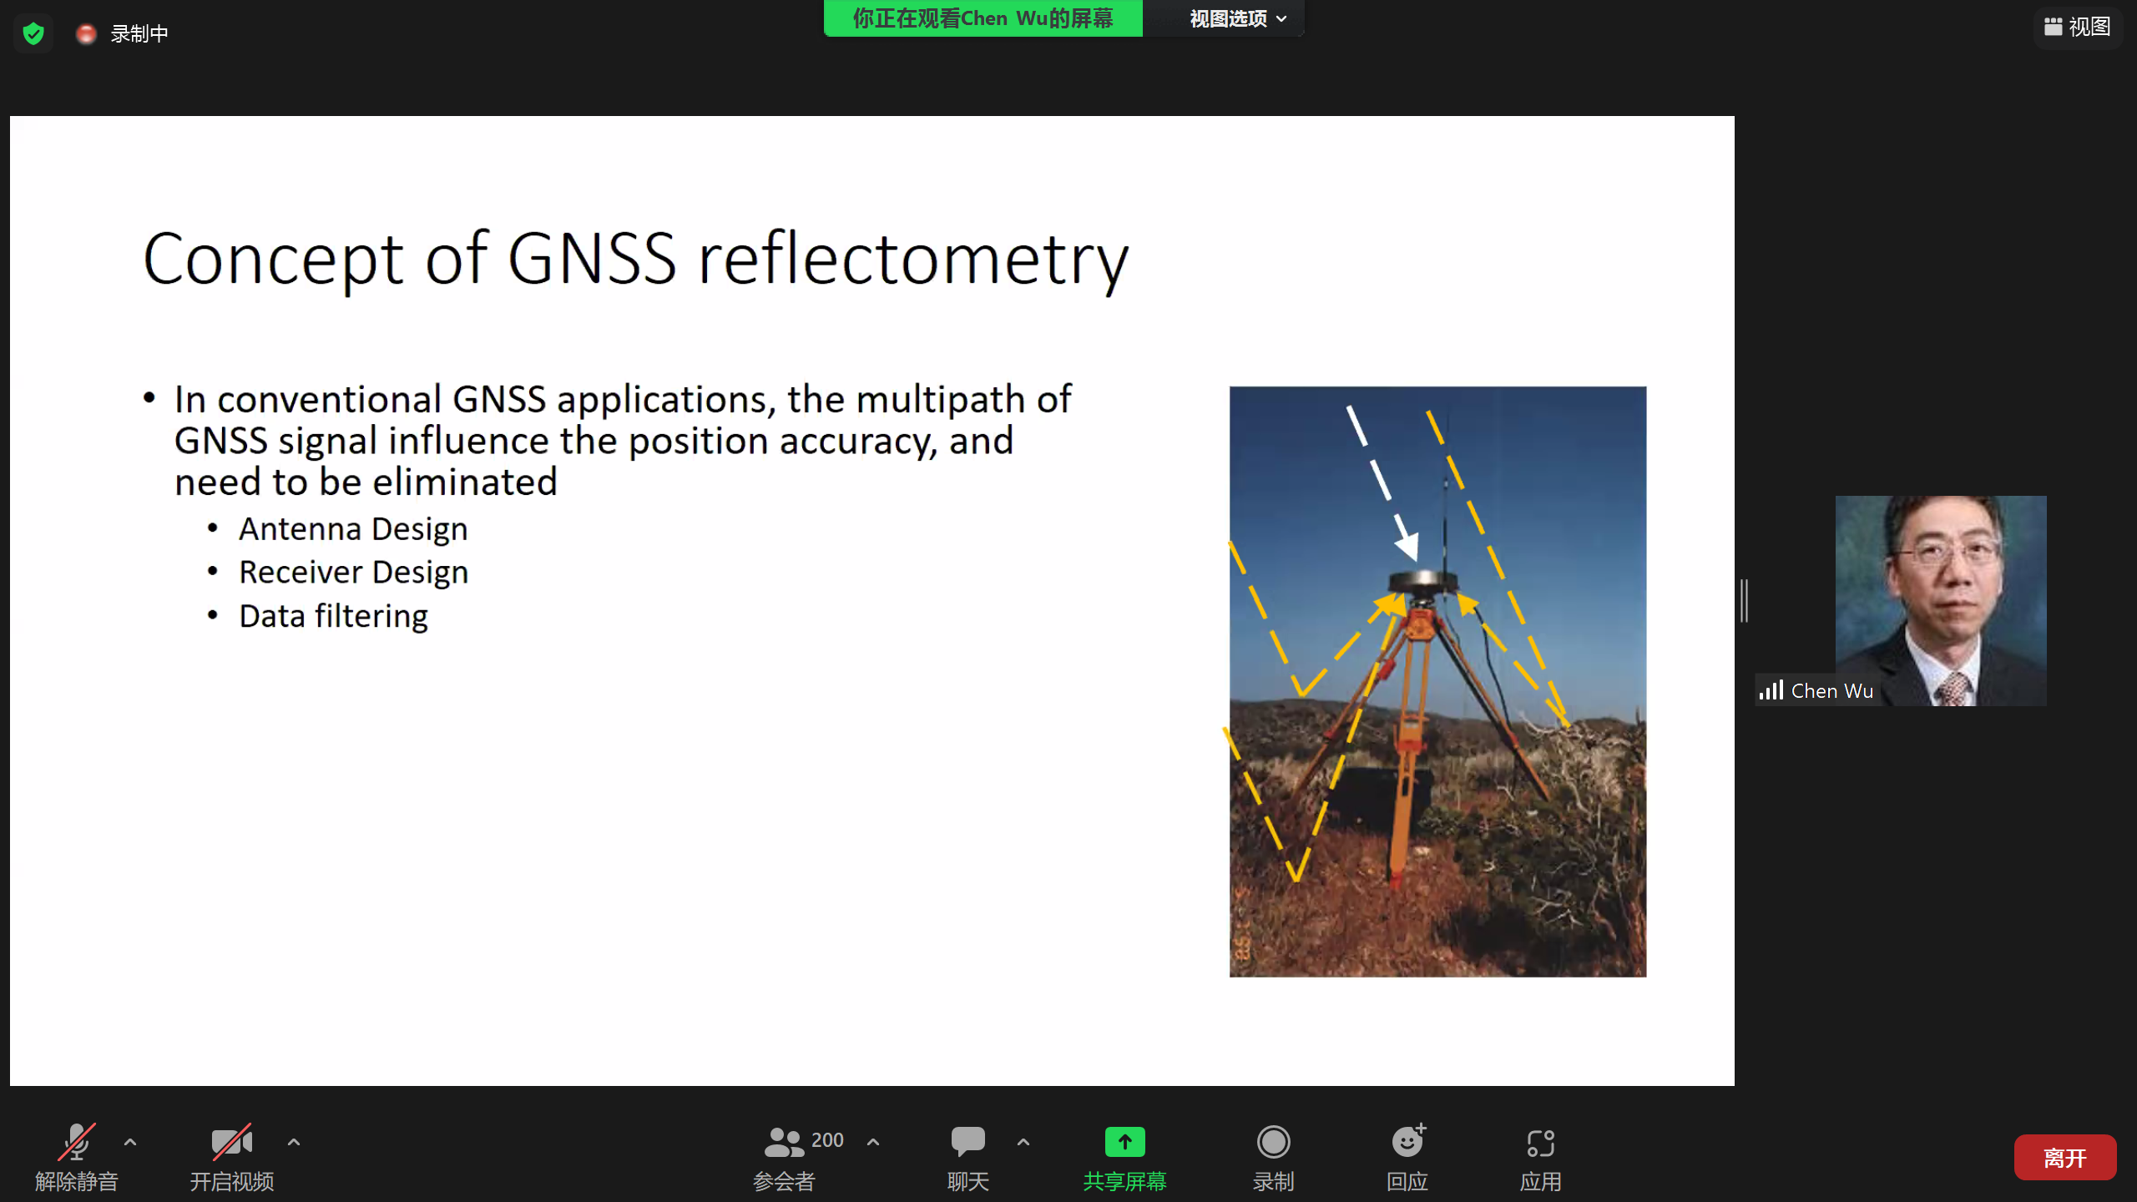This screenshot has height=1202, width=2137.
Task: Select Chen Wu's video thumbnail
Action: click(1940, 600)
